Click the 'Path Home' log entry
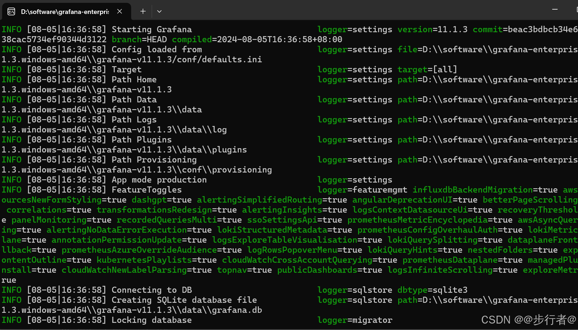The width and height of the screenshot is (578, 330). [x=134, y=79]
